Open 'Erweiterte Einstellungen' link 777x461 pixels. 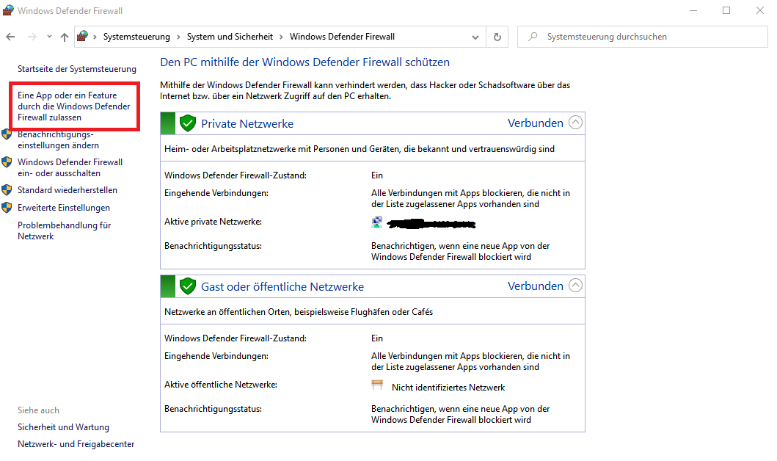click(64, 208)
